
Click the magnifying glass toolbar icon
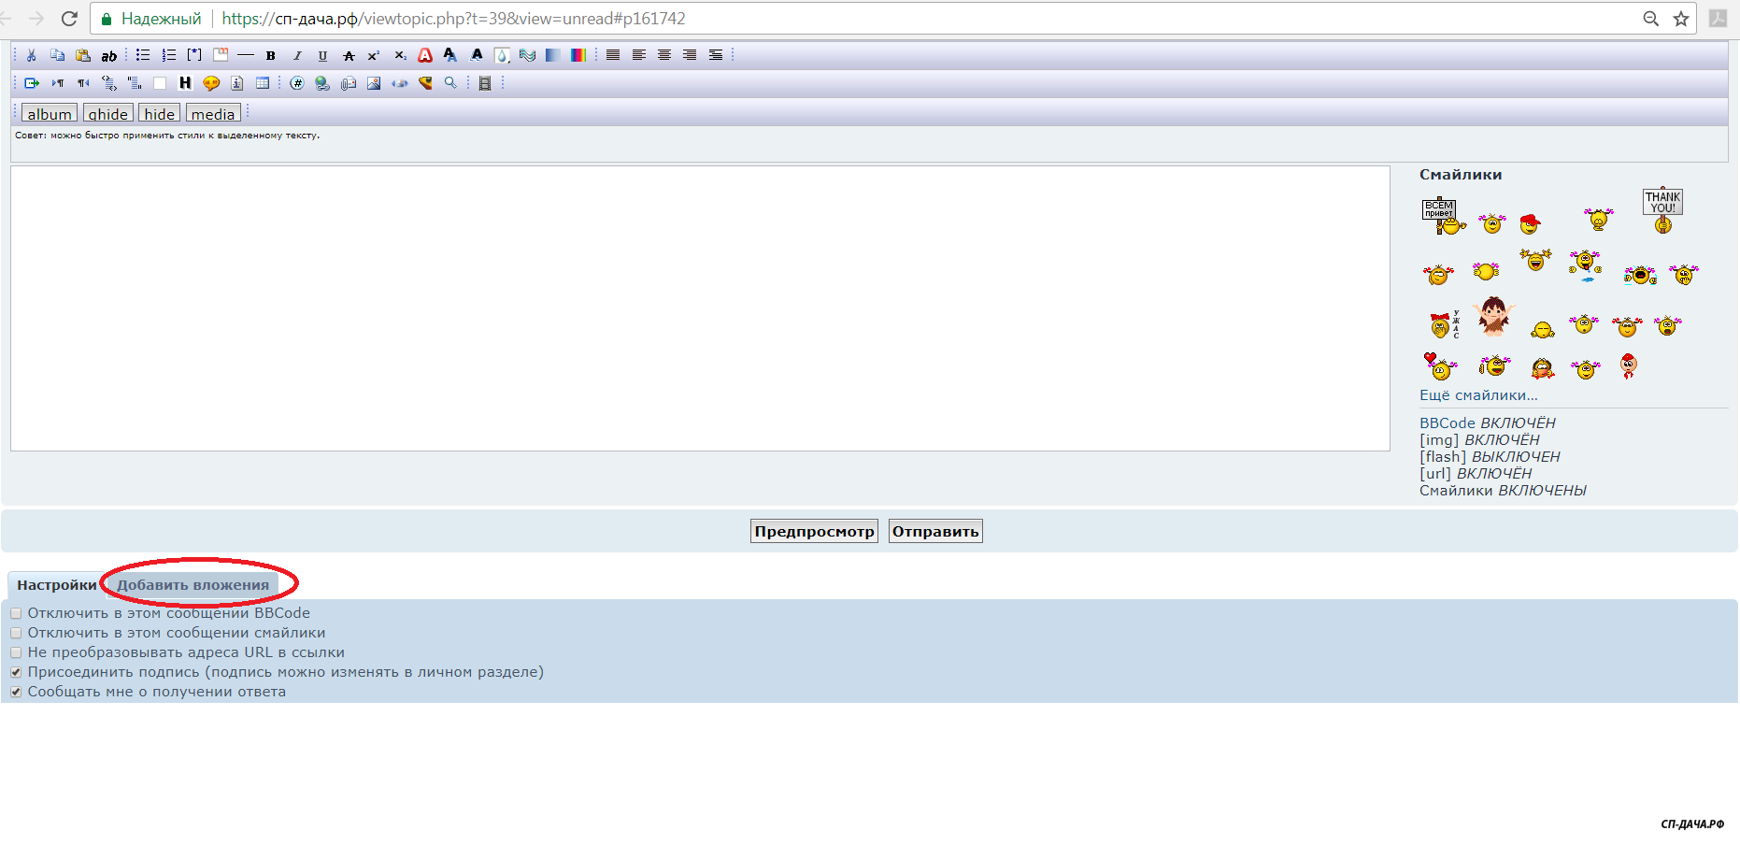tap(450, 84)
